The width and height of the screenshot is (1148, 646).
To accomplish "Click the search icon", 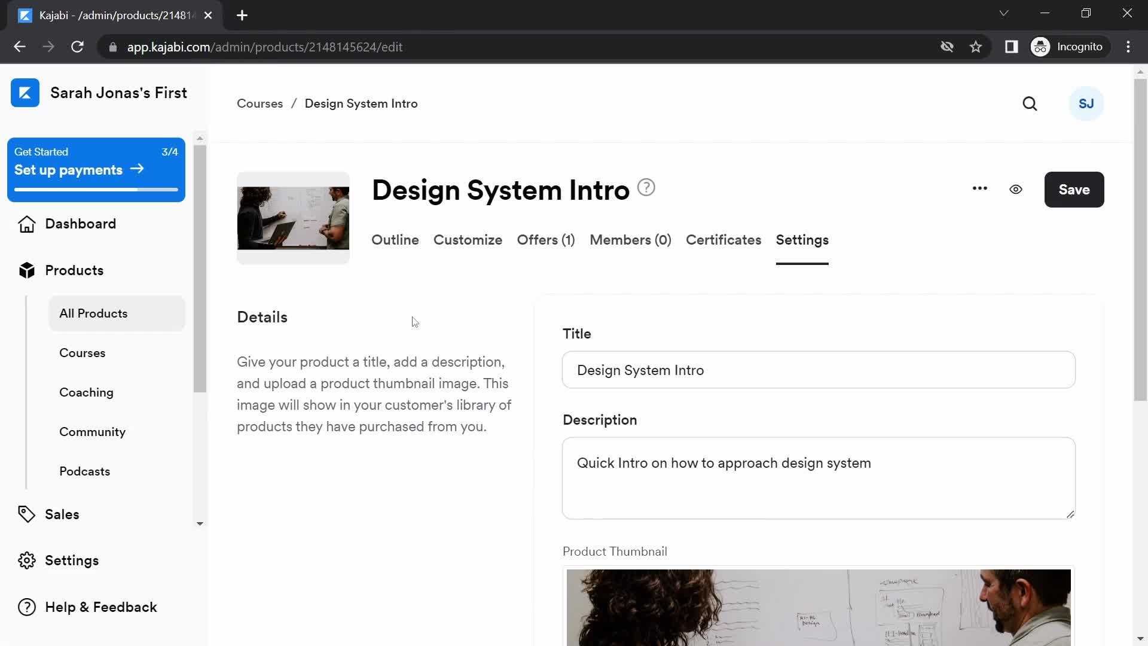I will tap(1031, 103).
